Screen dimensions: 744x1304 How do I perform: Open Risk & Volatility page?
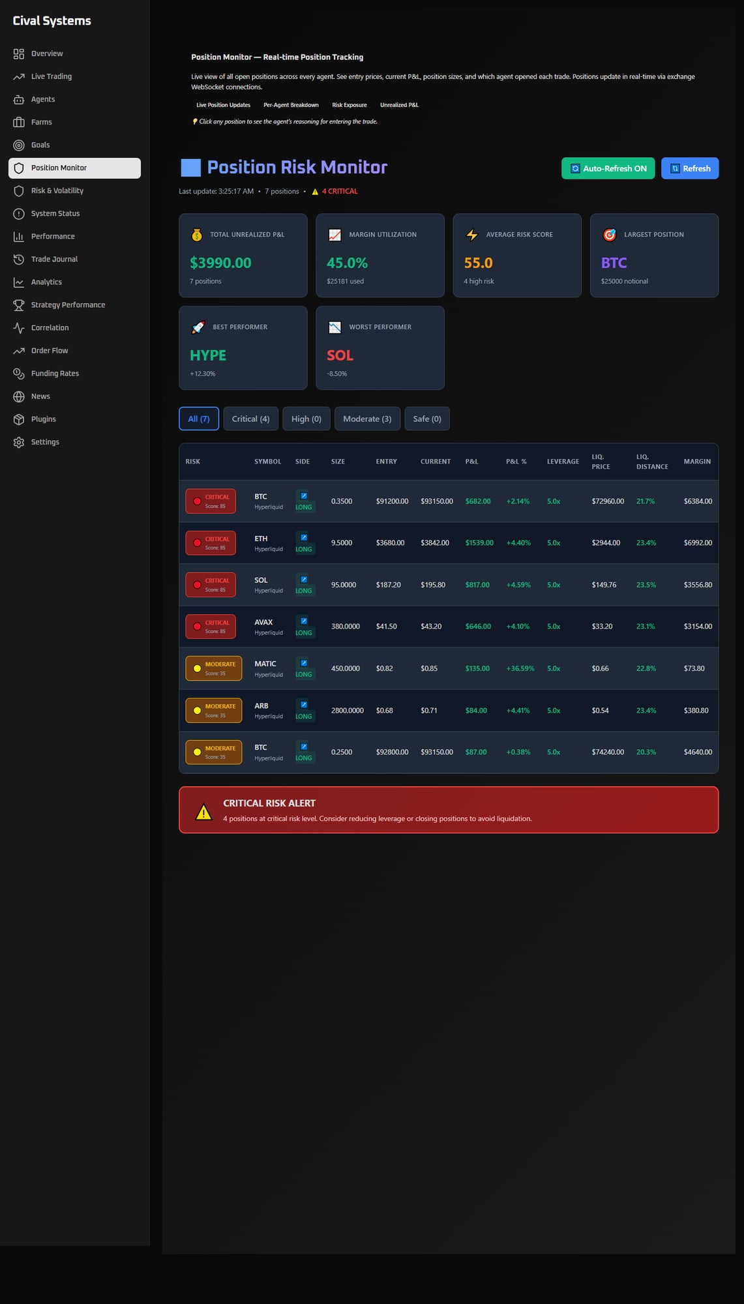coord(57,190)
